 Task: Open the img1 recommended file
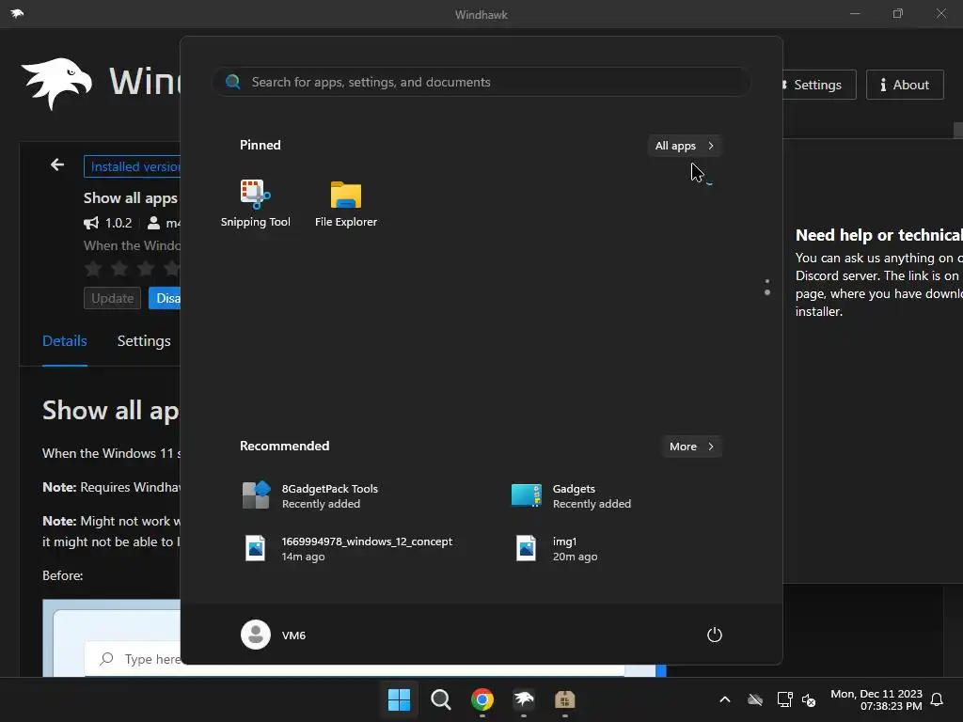tap(557, 548)
